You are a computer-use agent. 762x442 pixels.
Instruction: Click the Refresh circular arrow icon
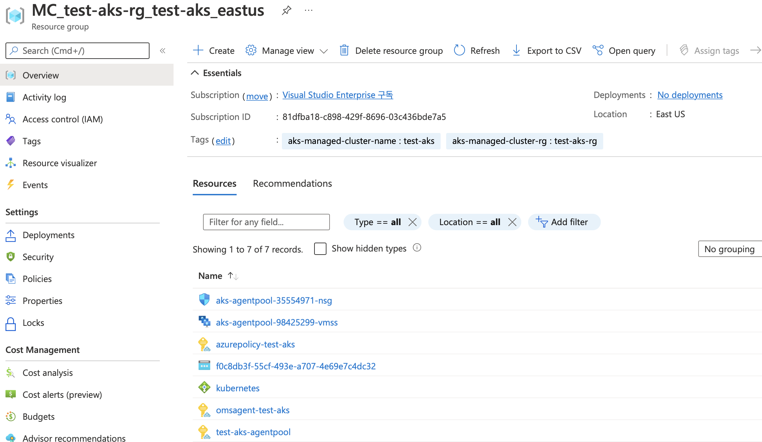coord(459,51)
